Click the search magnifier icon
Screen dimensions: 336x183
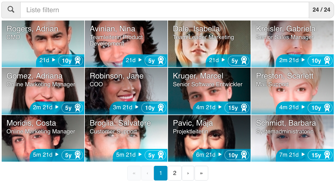(11, 10)
